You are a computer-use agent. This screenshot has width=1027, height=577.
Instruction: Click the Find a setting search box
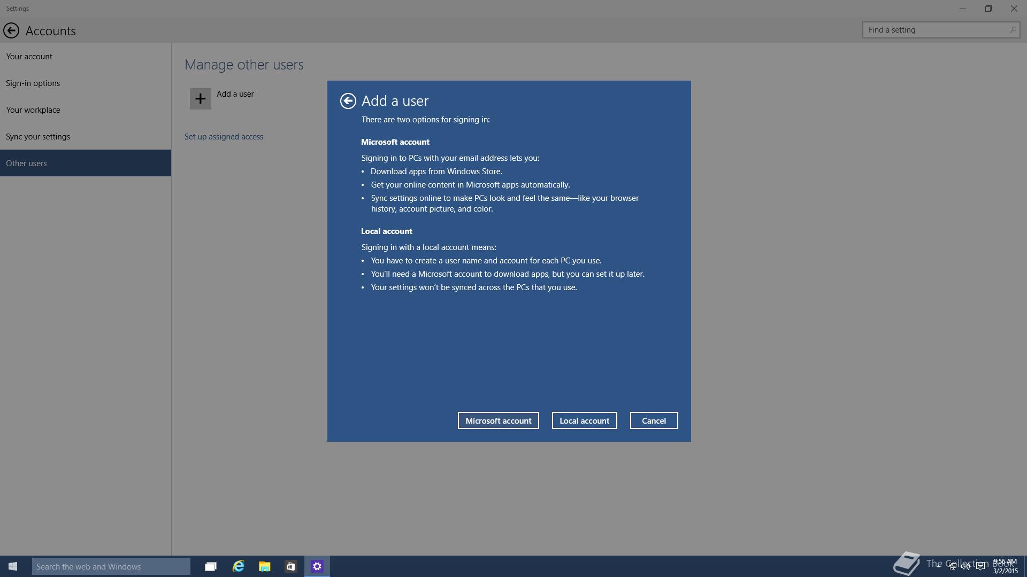tap(941, 30)
